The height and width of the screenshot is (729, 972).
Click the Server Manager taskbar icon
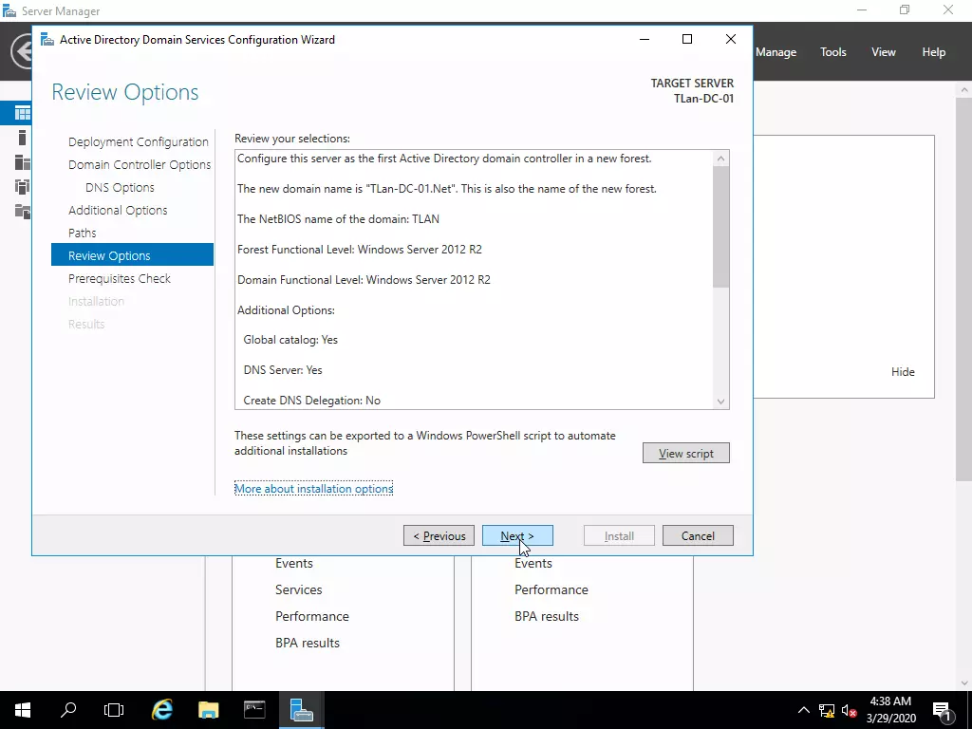(x=301, y=710)
